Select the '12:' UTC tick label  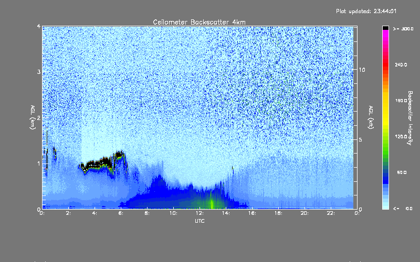pyautogui.click(x=199, y=213)
